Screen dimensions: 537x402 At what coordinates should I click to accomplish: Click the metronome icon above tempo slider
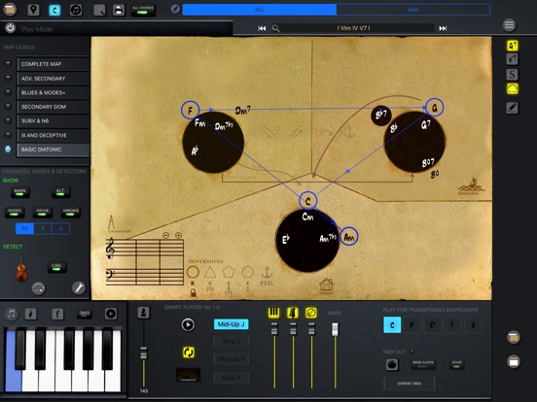[x=144, y=313]
